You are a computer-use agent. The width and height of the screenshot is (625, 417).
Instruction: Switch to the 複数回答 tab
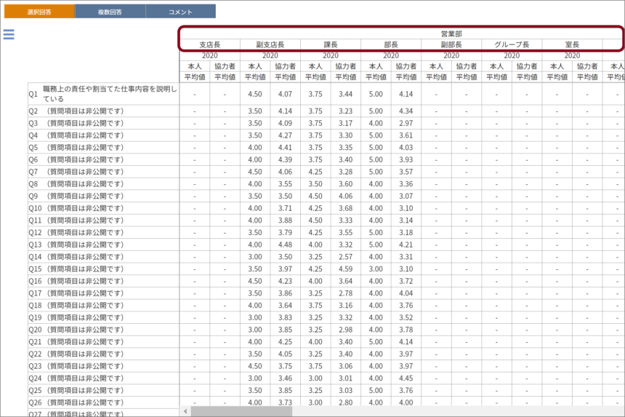tap(110, 12)
